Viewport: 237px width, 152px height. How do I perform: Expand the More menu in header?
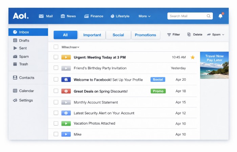tap(145, 16)
